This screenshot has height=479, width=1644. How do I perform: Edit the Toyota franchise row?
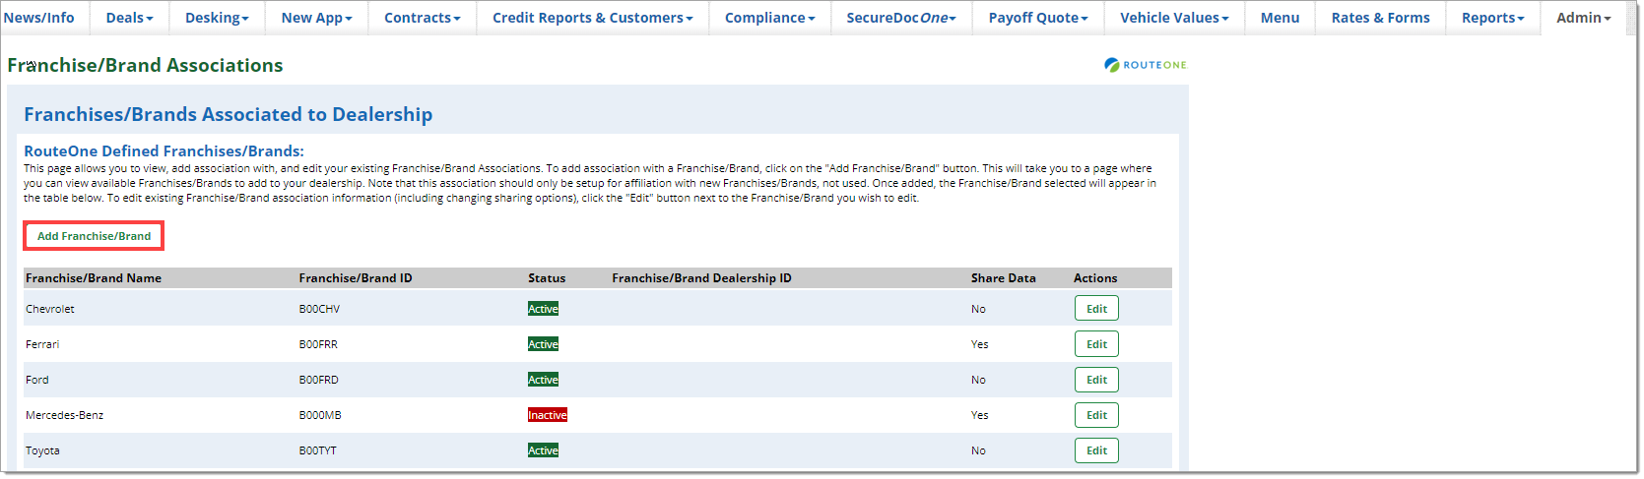coord(1096,450)
